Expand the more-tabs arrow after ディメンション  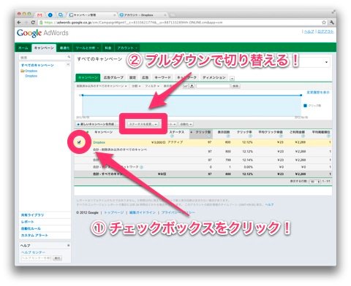click(x=232, y=78)
